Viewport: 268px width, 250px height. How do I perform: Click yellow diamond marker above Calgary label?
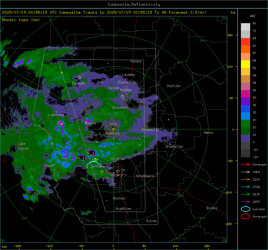click(x=118, y=171)
